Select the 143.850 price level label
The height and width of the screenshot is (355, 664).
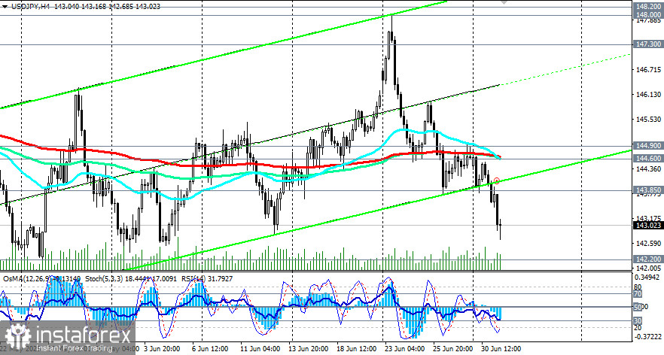[648, 190]
